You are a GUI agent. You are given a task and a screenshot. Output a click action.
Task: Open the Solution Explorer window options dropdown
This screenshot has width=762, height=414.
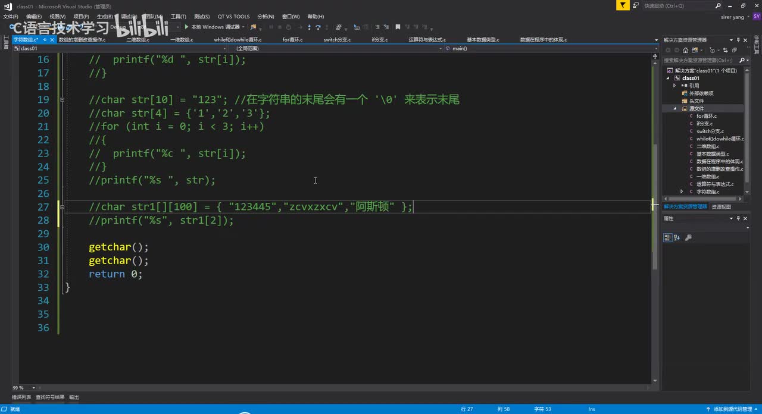click(x=731, y=40)
